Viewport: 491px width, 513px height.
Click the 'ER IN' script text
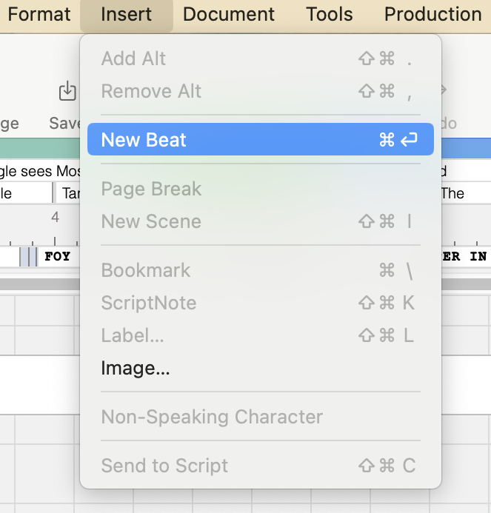point(464,256)
